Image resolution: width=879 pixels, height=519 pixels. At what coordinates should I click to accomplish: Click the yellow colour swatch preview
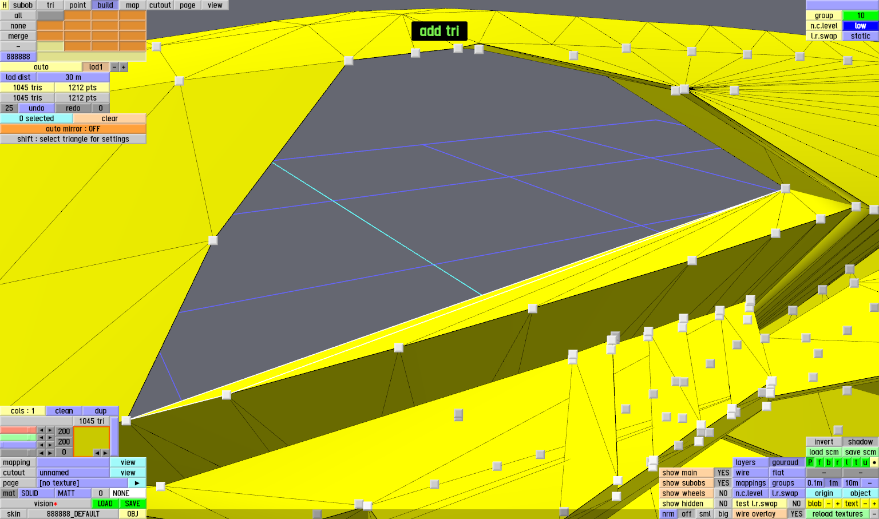click(x=92, y=441)
